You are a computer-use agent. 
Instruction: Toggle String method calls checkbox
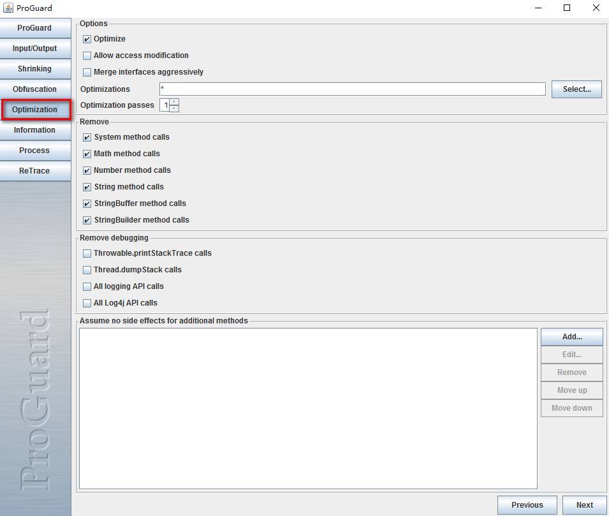click(87, 187)
